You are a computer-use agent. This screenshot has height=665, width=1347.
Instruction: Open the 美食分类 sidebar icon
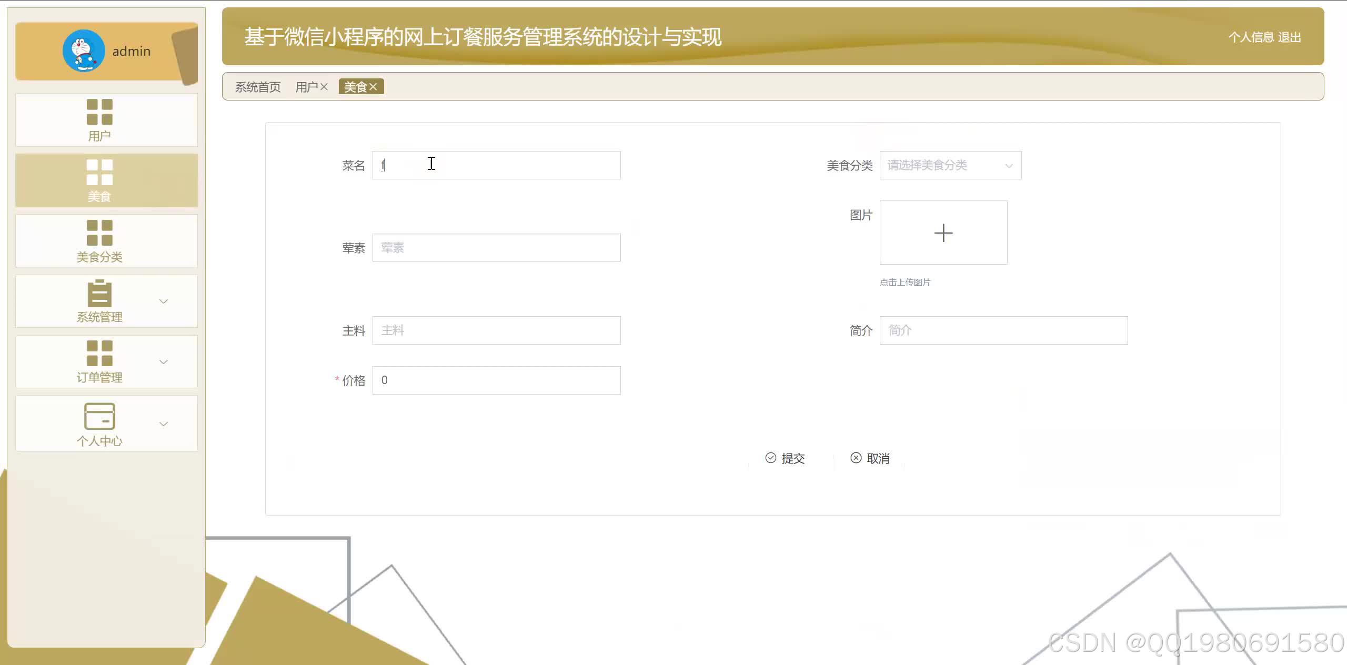(99, 233)
